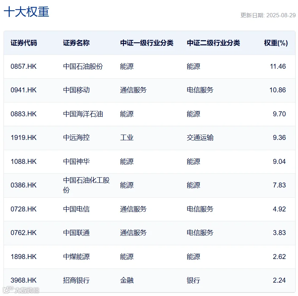The width and height of the screenshot is (298, 296).
Task: Click weight value 9.70
Action: pos(279,114)
